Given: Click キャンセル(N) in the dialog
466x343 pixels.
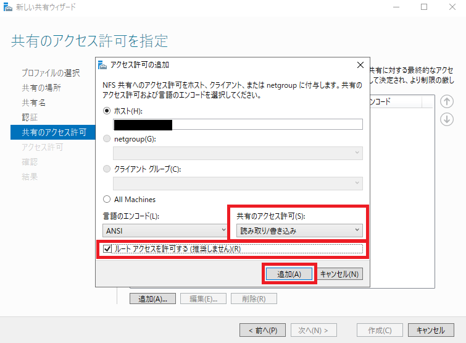Looking at the screenshot, I should (341, 274).
